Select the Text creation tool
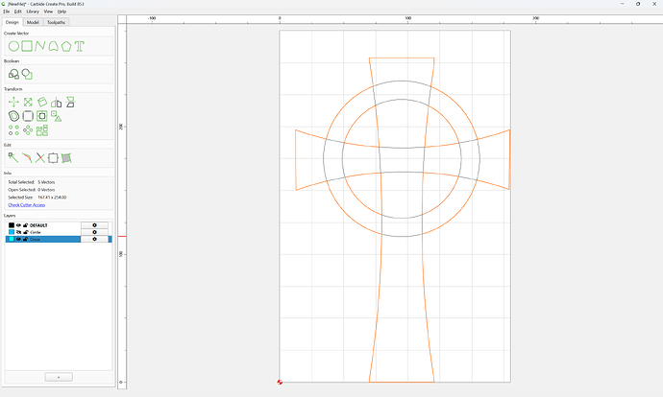663x397 pixels. 80,46
